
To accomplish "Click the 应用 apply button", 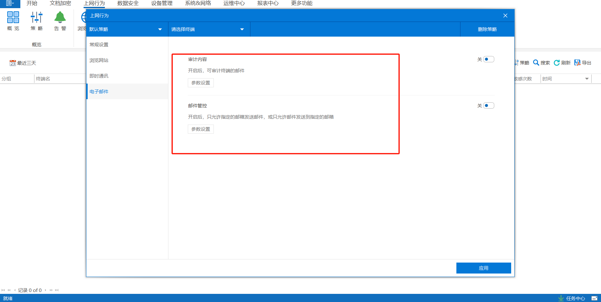I will coord(484,268).
